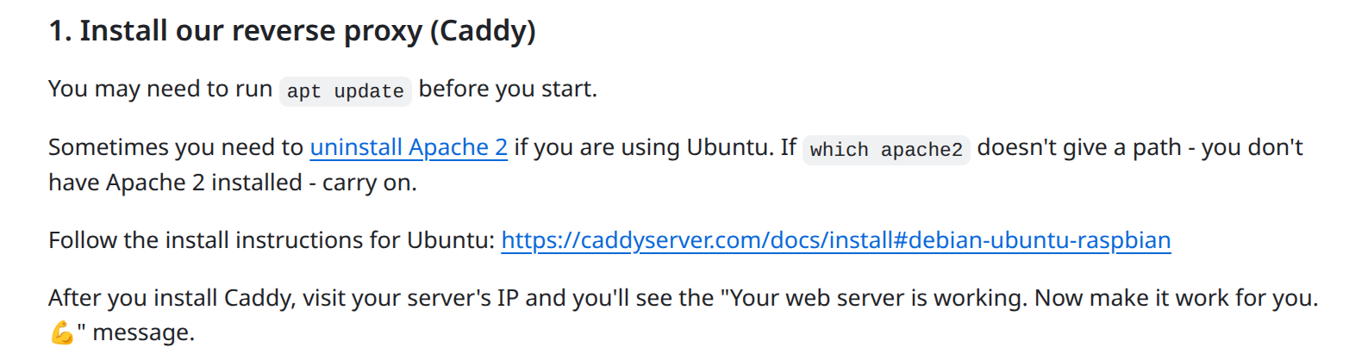
Task: Click the "Install our reverse proxy (Caddy)" heading
Action: click(x=292, y=33)
